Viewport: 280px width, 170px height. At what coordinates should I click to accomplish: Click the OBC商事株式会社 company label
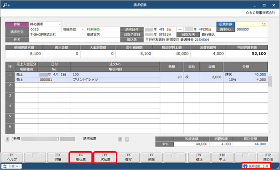tap(260, 13)
